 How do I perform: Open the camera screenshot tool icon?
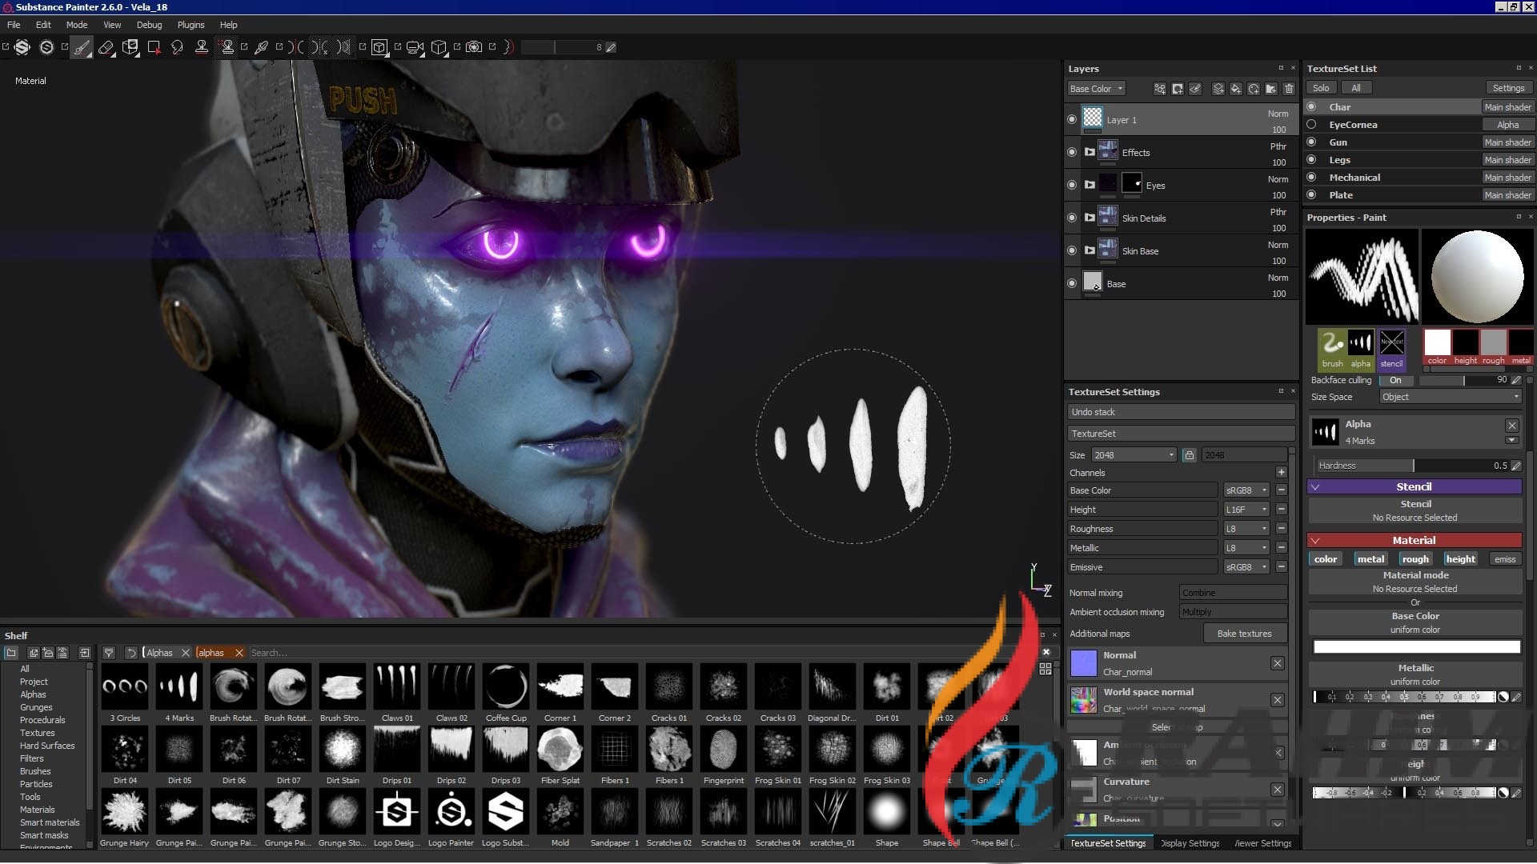coord(474,47)
